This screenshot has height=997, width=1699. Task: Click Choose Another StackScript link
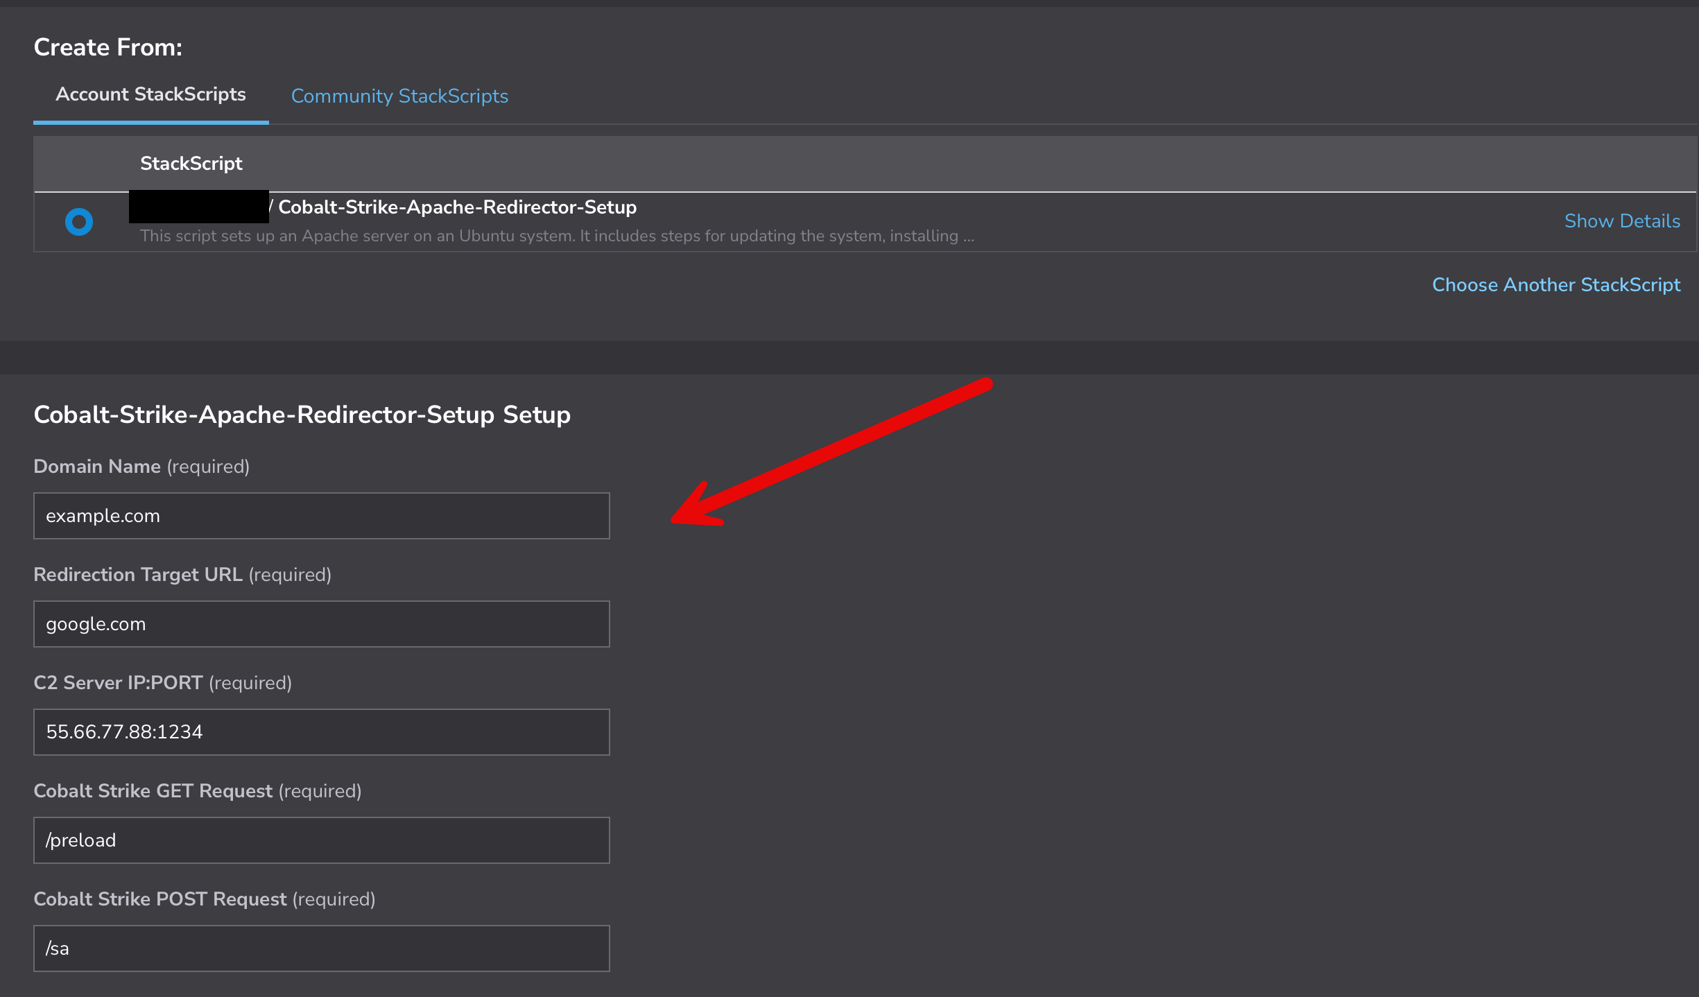tap(1556, 284)
